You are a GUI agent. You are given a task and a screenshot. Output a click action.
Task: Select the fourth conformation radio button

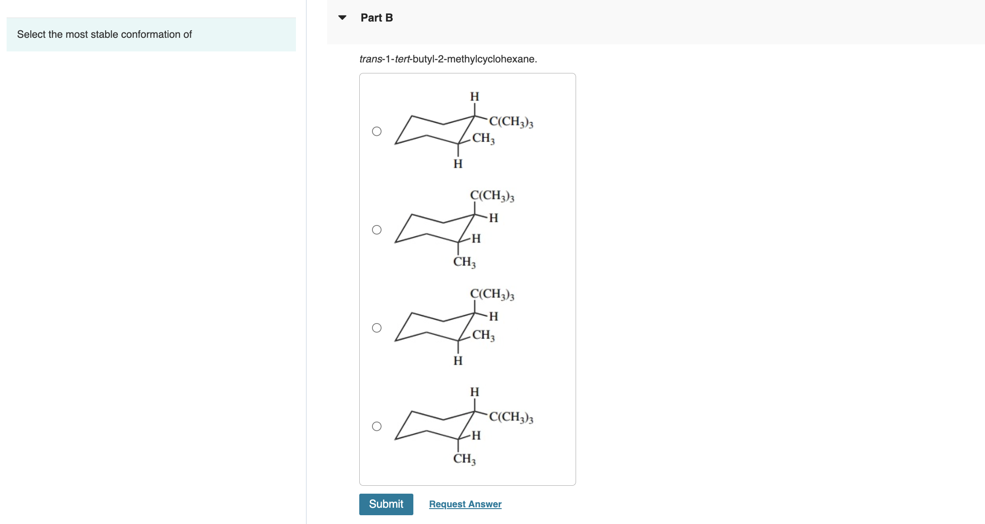(x=377, y=425)
